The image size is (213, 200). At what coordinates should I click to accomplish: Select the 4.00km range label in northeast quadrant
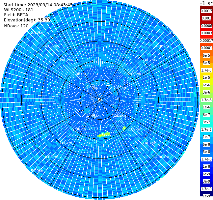click(162, 46)
